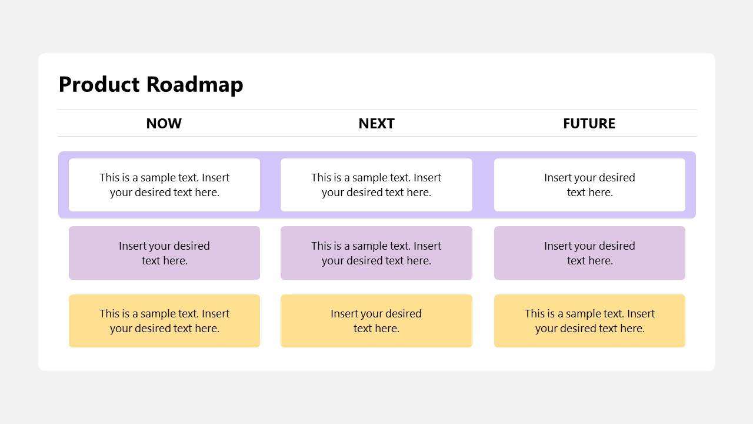Click lavender band between NEXT and FUTURE white boxes
Viewport: 753px width, 424px height.
pos(483,185)
